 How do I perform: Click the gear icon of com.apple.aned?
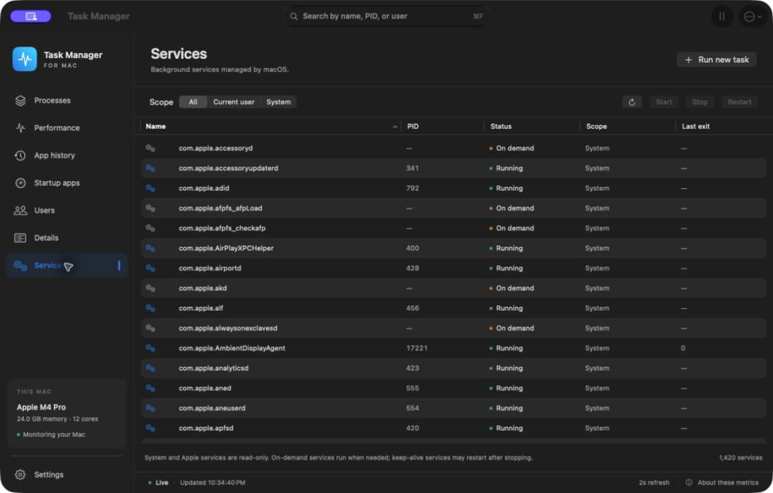pos(150,388)
